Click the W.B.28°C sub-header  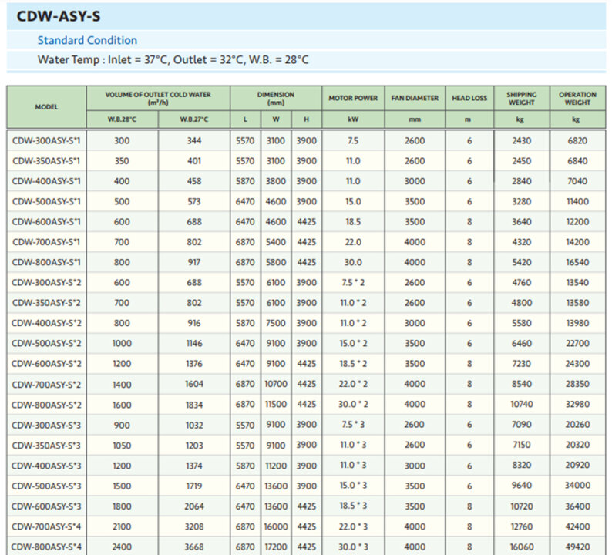click(121, 119)
